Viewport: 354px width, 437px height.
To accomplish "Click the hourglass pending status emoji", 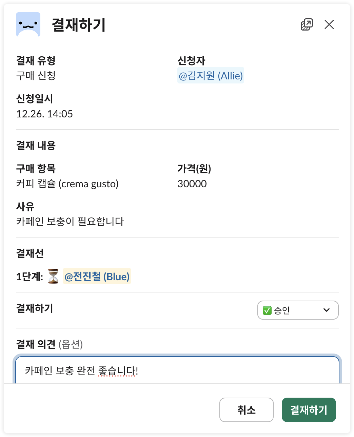I will (53, 277).
